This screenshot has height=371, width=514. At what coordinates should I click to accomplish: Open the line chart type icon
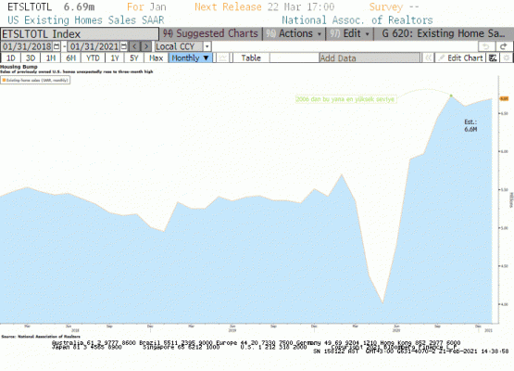pos(223,58)
